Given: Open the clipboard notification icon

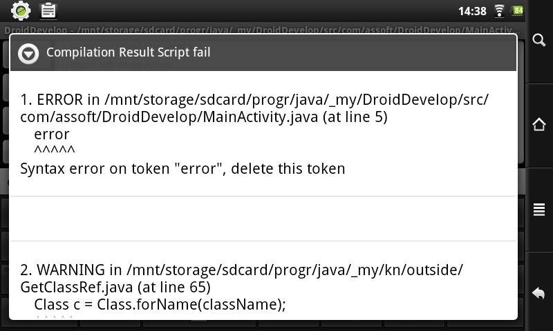Looking at the screenshot, I should coord(48,11).
